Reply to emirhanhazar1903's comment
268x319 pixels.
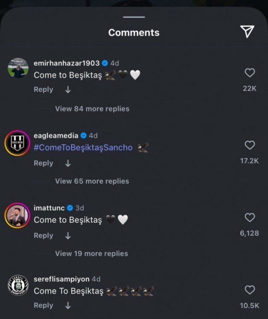coord(43,90)
